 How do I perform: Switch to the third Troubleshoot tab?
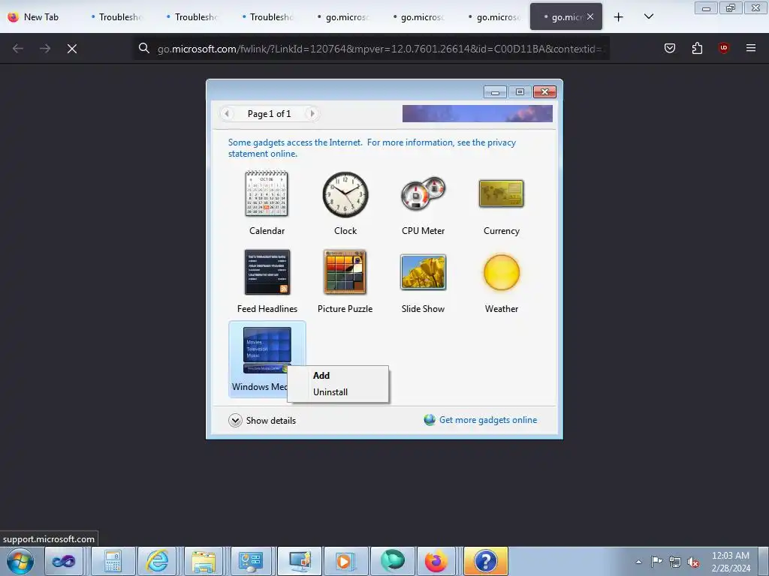(x=268, y=17)
